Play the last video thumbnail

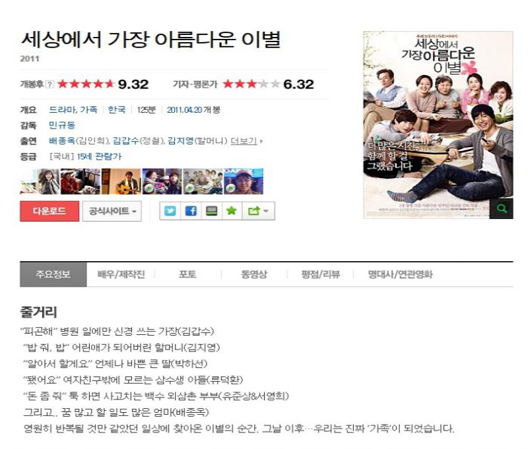click(244, 181)
